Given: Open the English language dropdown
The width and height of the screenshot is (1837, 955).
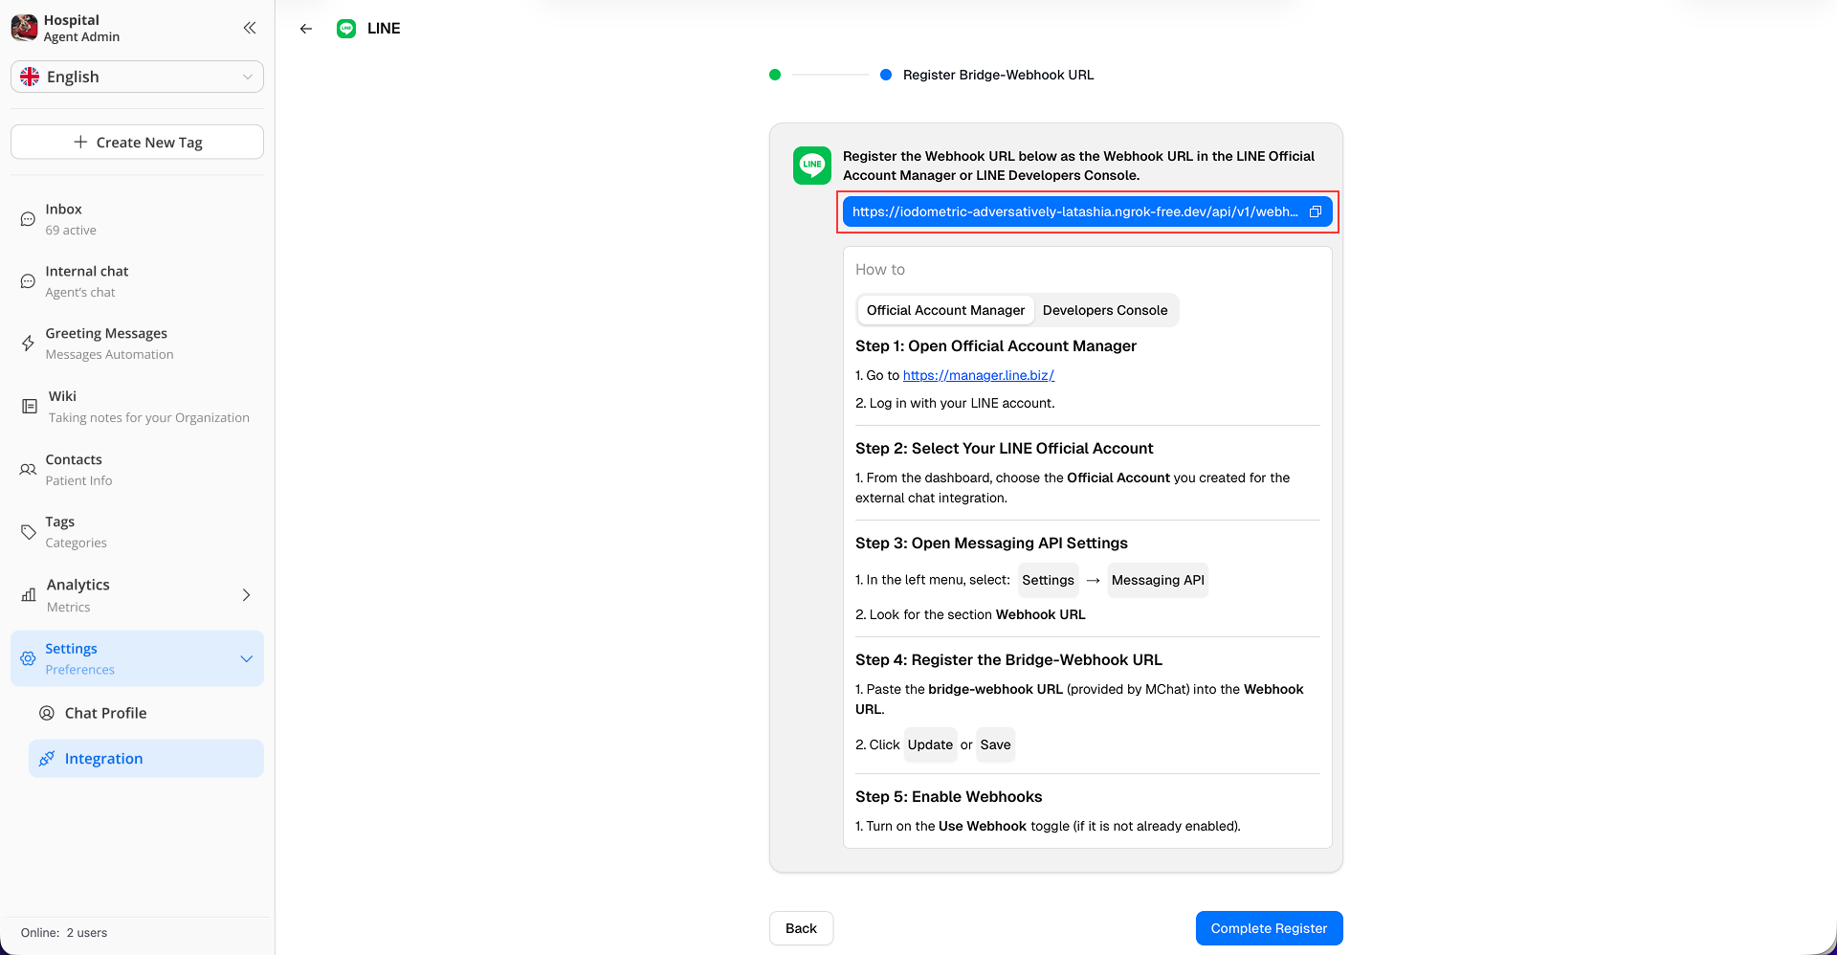Looking at the screenshot, I should tap(137, 77).
